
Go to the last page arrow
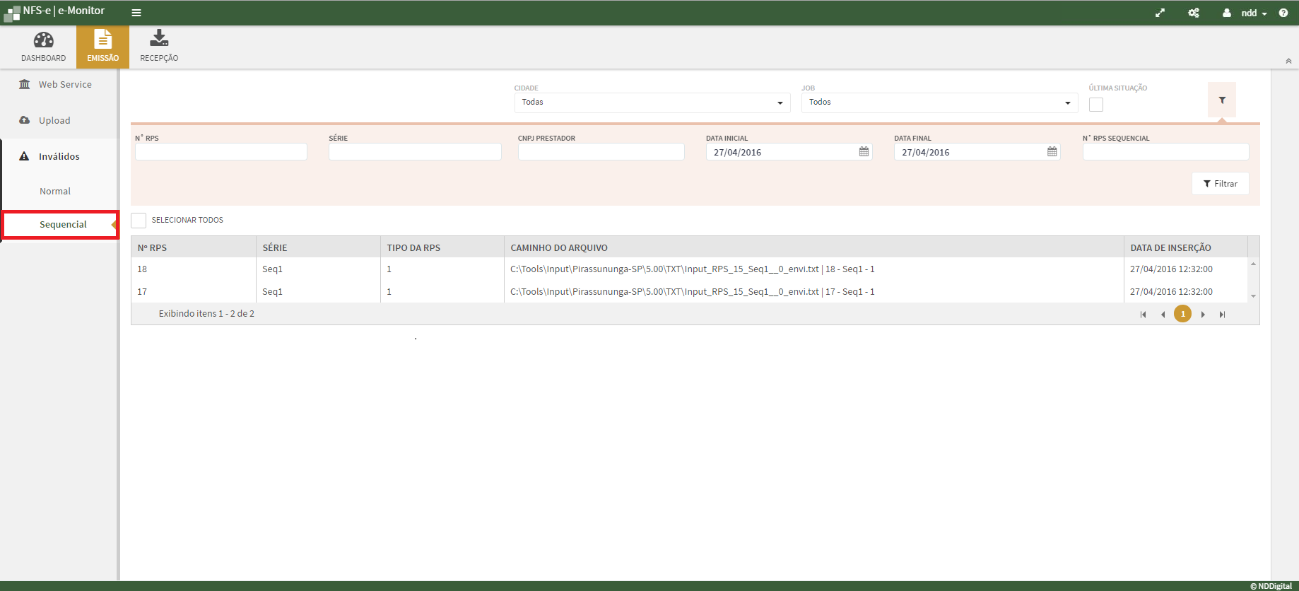tap(1222, 315)
